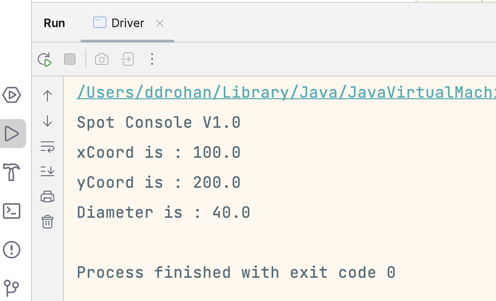Rerun the Driver program
The height and width of the screenshot is (301, 496).
pyautogui.click(x=44, y=59)
